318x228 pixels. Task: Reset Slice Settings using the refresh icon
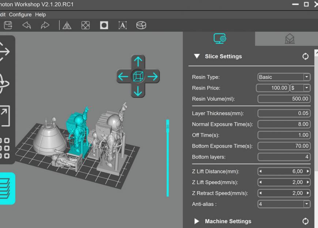tap(306, 57)
